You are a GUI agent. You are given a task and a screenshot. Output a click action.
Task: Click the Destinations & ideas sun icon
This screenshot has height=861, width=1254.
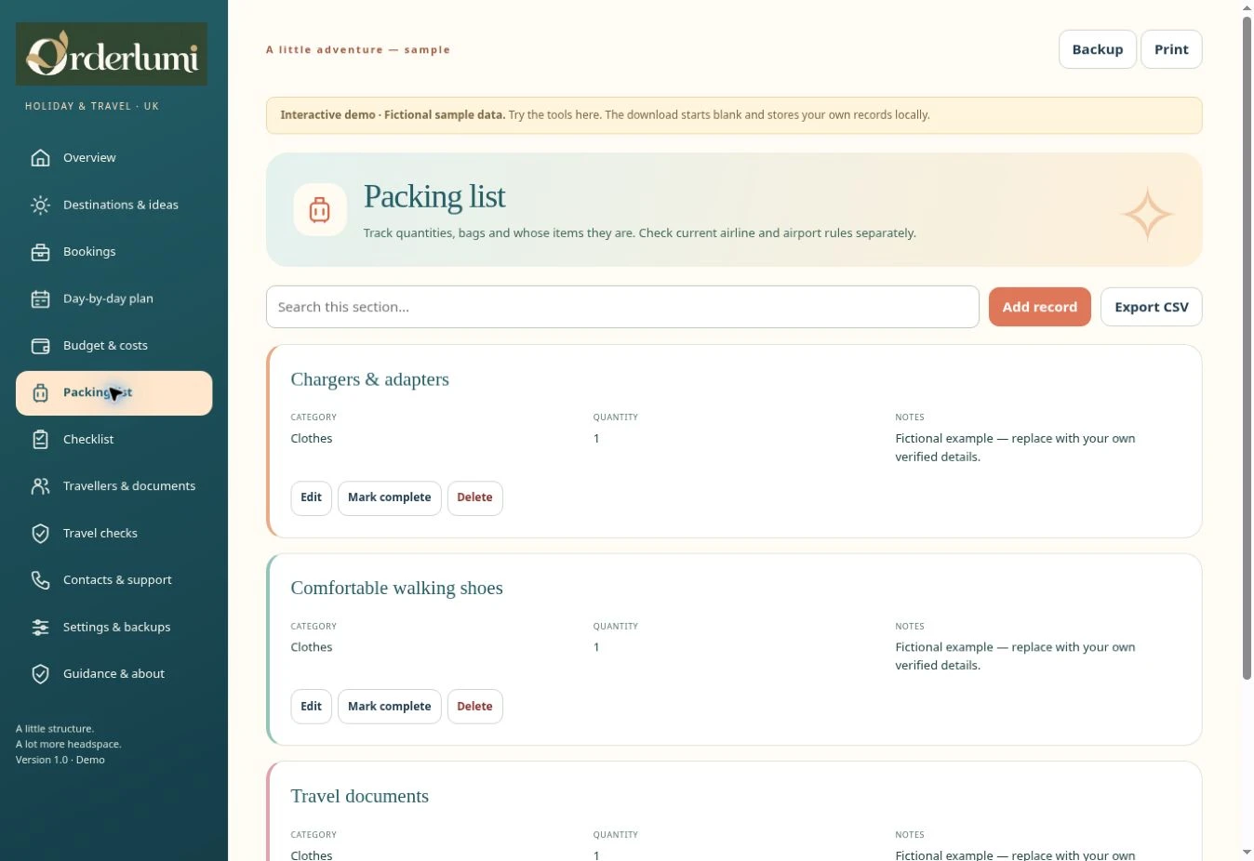40,205
